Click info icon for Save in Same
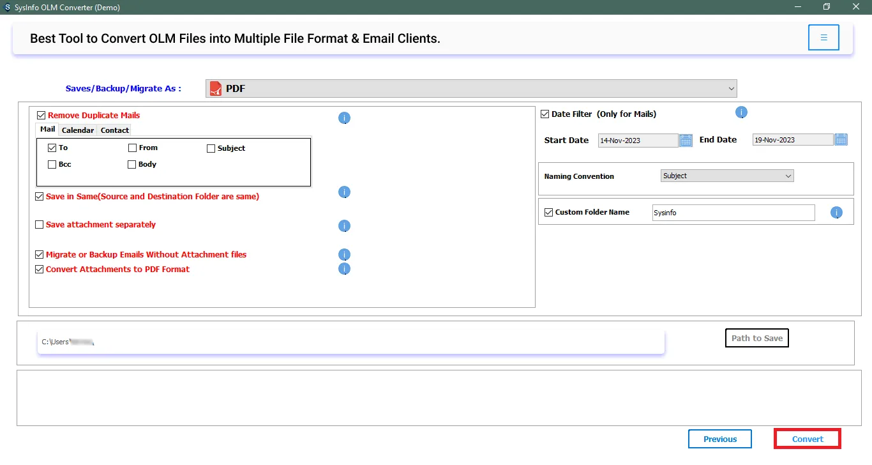Viewport: 872px width, 465px height. [344, 192]
